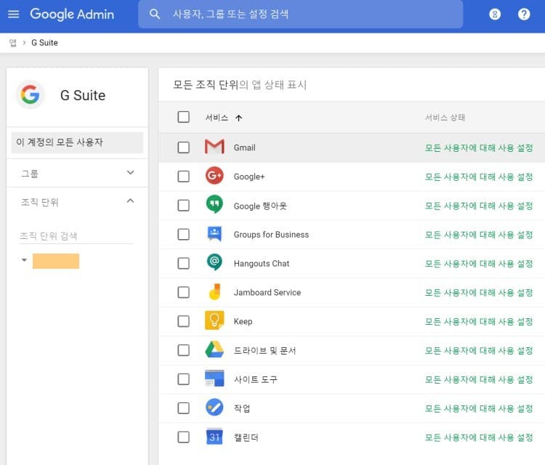Tick the checkbox next to Keep
Image resolution: width=545 pixels, height=465 pixels.
pos(183,321)
